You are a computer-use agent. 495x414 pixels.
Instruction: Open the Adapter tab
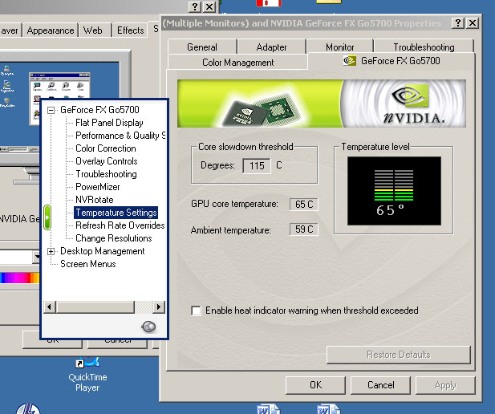pyautogui.click(x=271, y=47)
